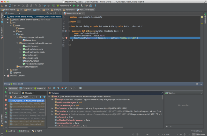Click the Pause Program icon
This screenshot has width=207, height=136.
tap(6, 96)
